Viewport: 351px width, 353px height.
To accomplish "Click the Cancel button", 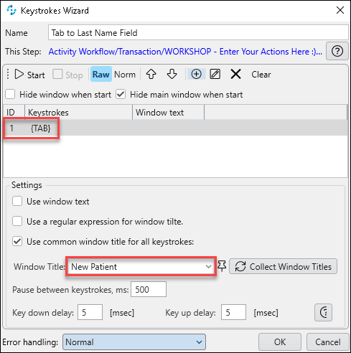I will (328, 342).
